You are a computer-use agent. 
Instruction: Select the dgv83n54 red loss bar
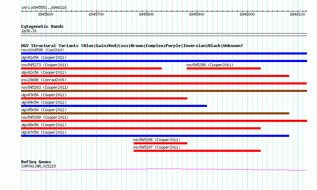point(104,98)
